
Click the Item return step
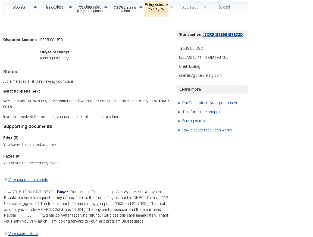click(189, 7)
